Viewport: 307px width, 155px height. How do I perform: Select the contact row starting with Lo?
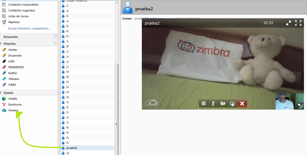tap(88, 67)
